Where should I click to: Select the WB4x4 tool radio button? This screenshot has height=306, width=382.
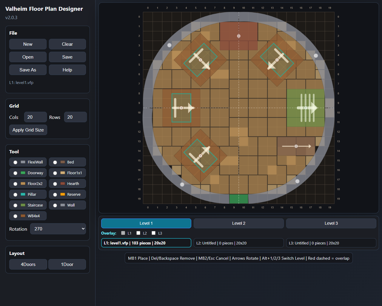point(15,216)
